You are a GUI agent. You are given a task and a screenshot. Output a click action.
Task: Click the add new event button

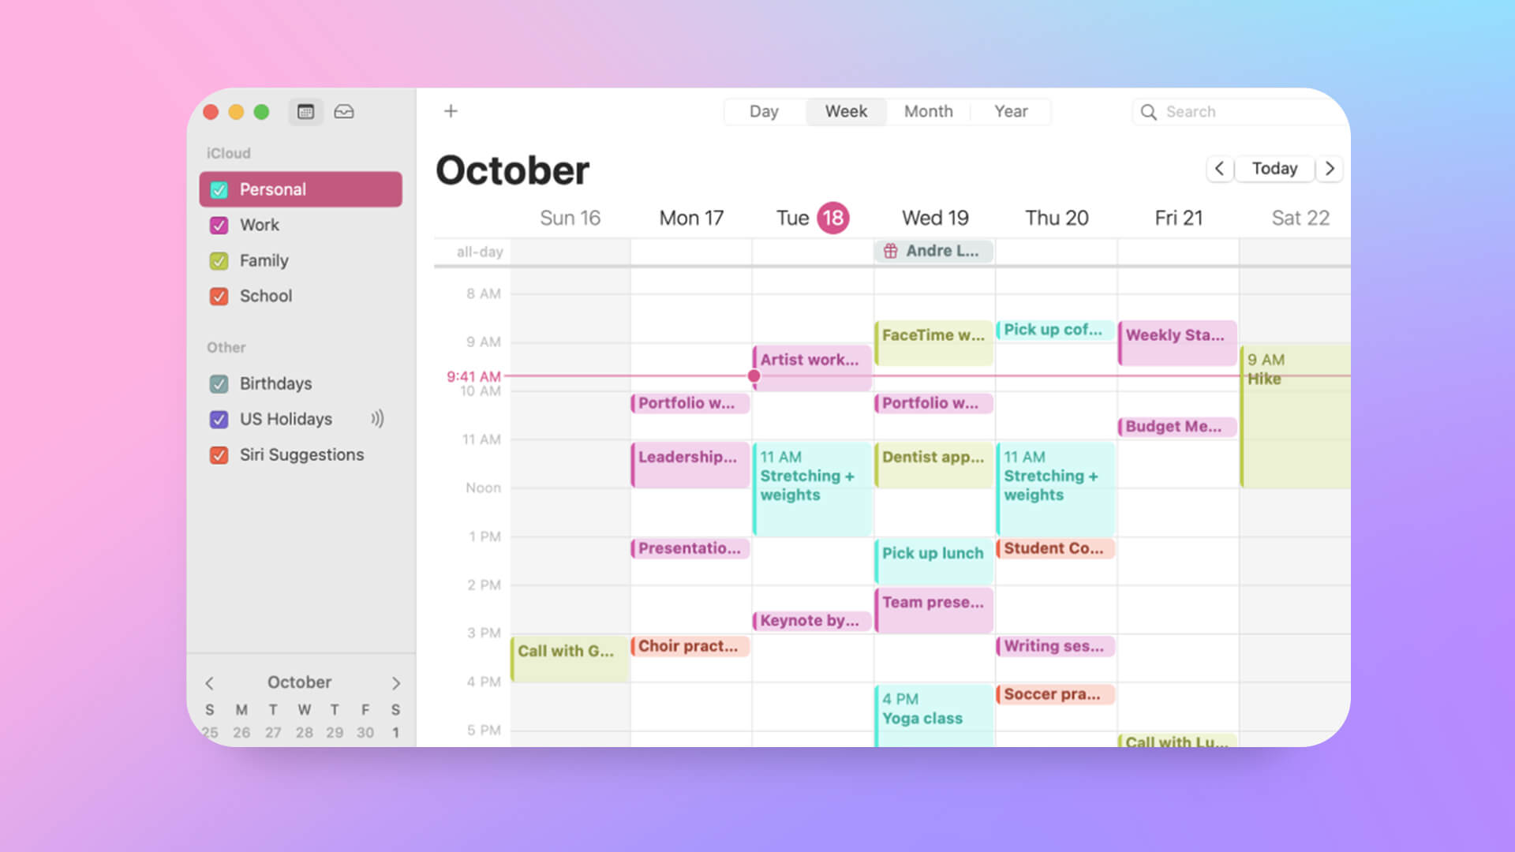(451, 111)
